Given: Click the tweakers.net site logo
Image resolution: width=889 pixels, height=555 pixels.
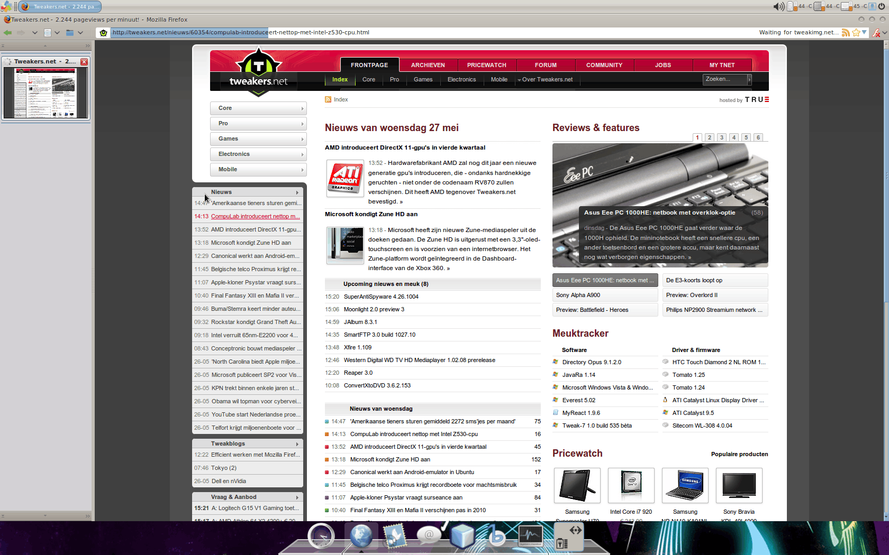Looking at the screenshot, I should pos(258,72).
